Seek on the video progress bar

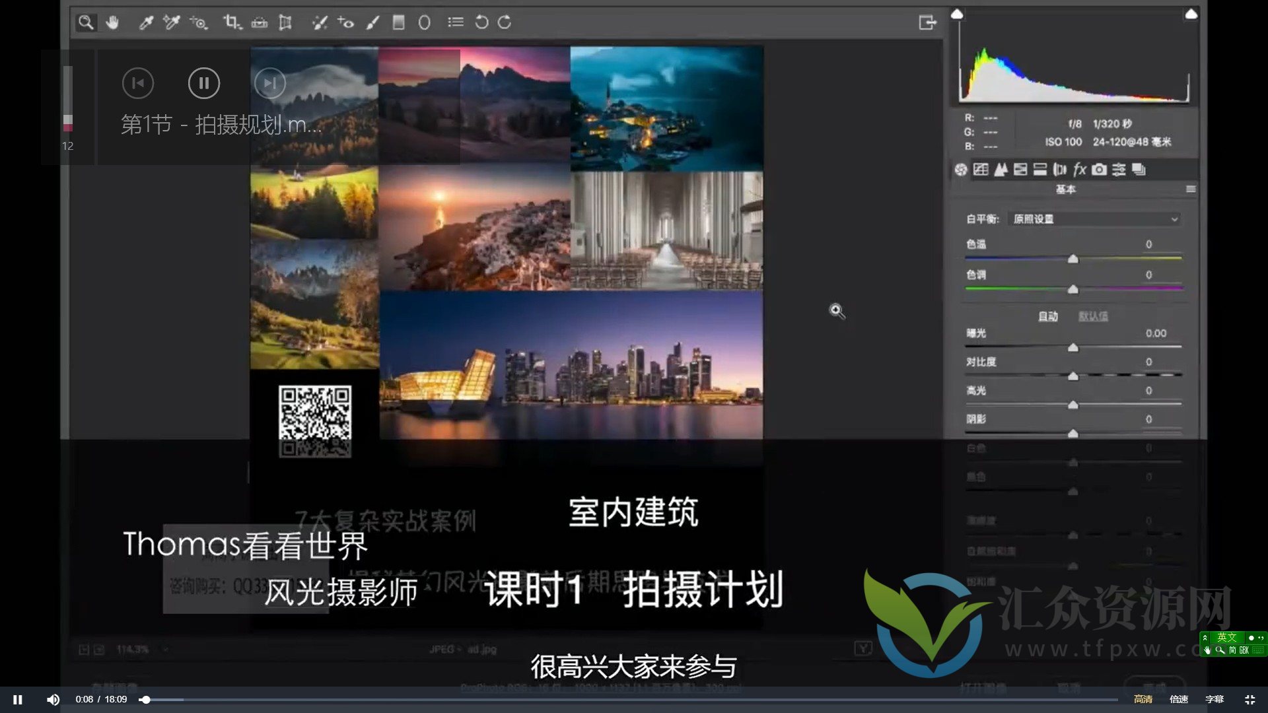629,700
